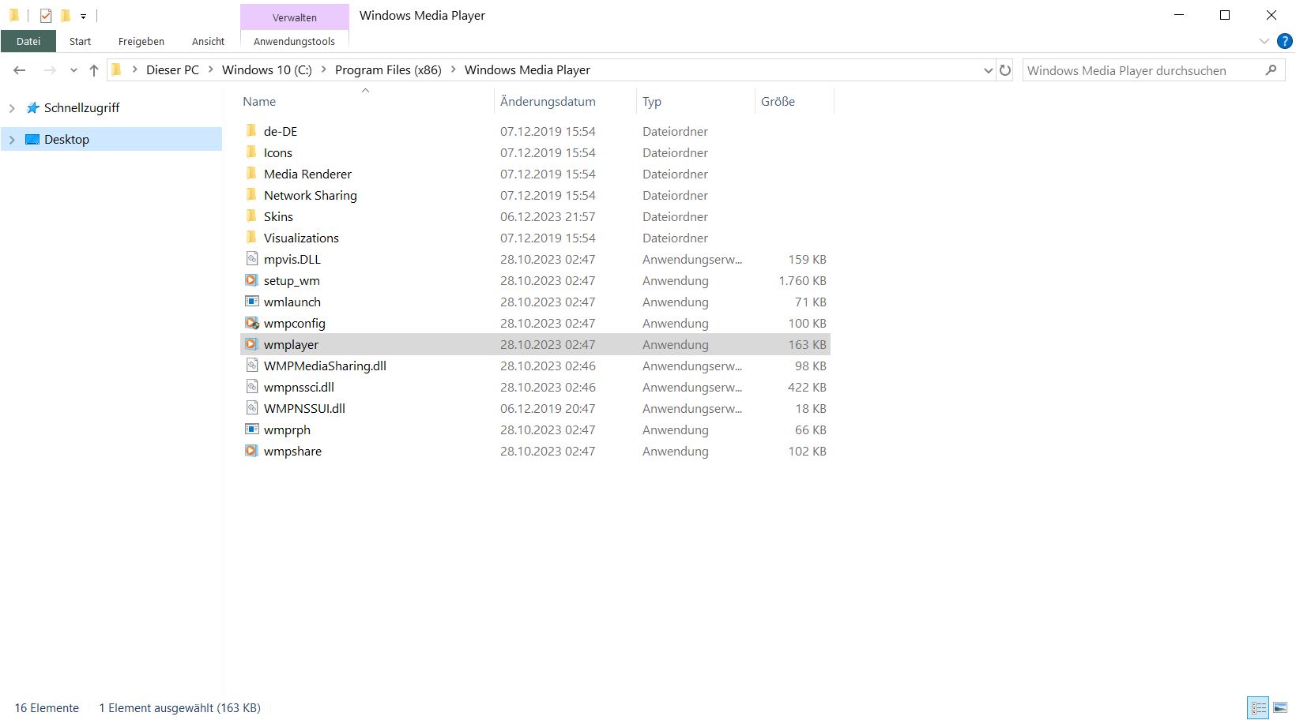
Task: Click the wmplayer application icon
Action: coord(251,344)
